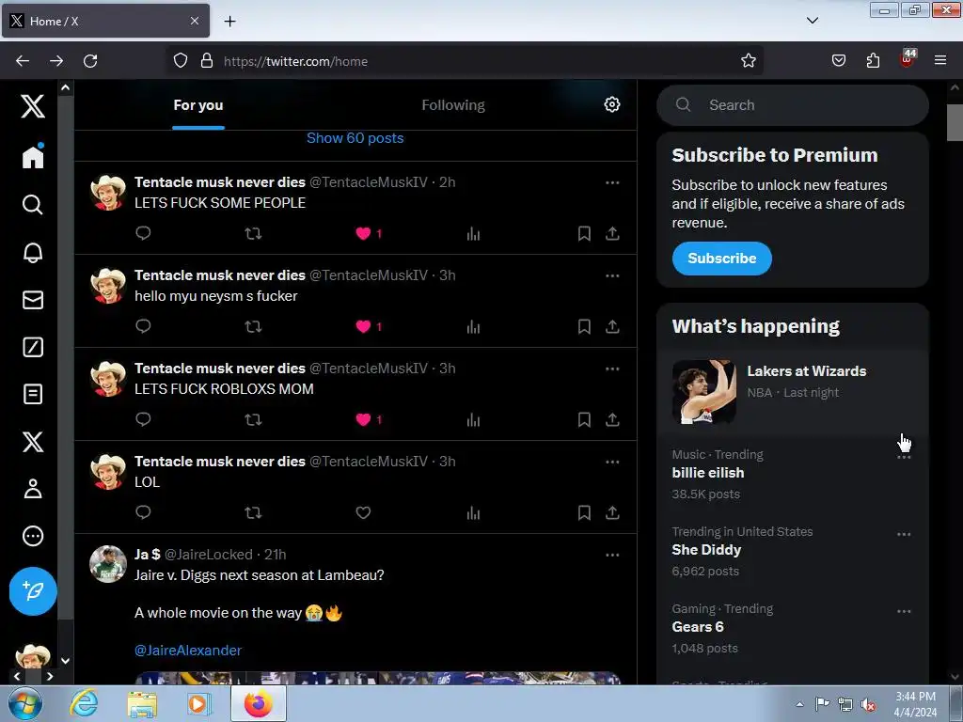Open Premium X icon in the sidebar
The width and height of the screenshot is (963, 722).
point(33,442)
